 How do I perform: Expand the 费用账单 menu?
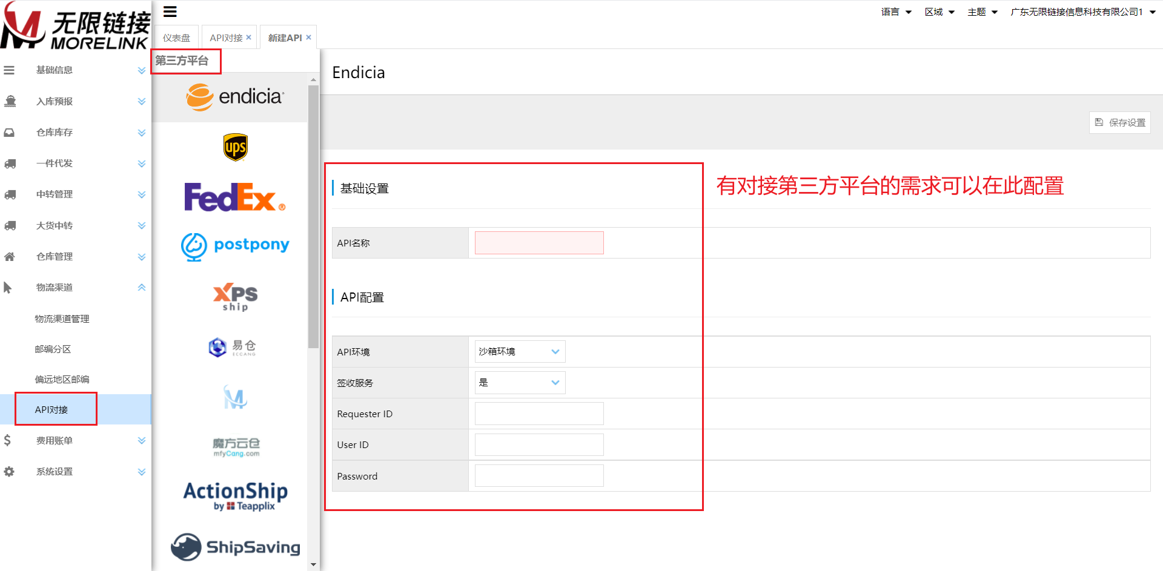(x=141, y=440)
